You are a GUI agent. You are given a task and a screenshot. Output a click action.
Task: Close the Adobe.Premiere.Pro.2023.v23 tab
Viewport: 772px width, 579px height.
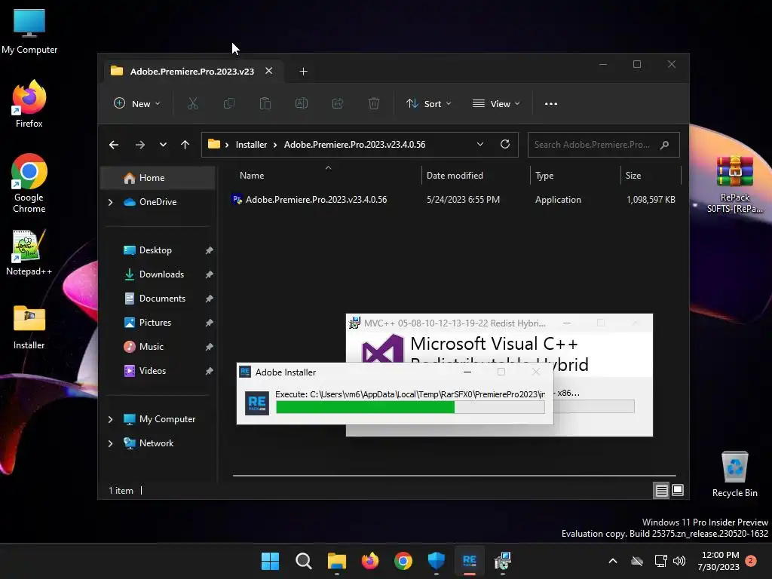point(269,71)
